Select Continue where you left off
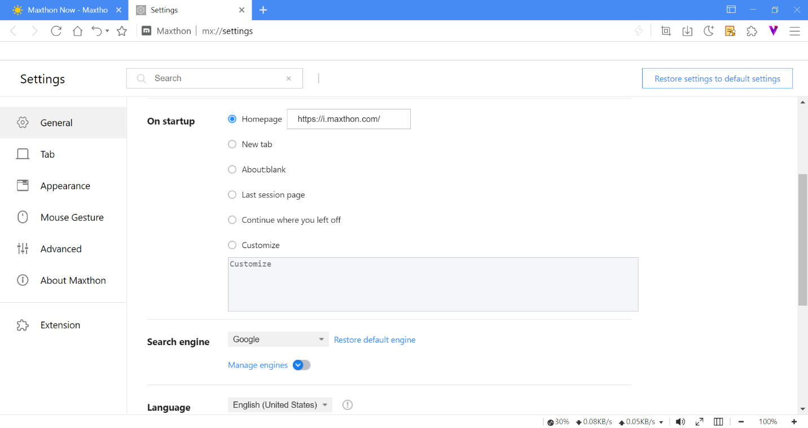This screenshot has height=428, width=808. (x=232, y=220)
